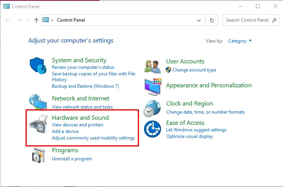Open Adjust commonly used mobility settings
The width and height of the screenshot is (283, 187).
pyautogui.click(x=93, y=138)
